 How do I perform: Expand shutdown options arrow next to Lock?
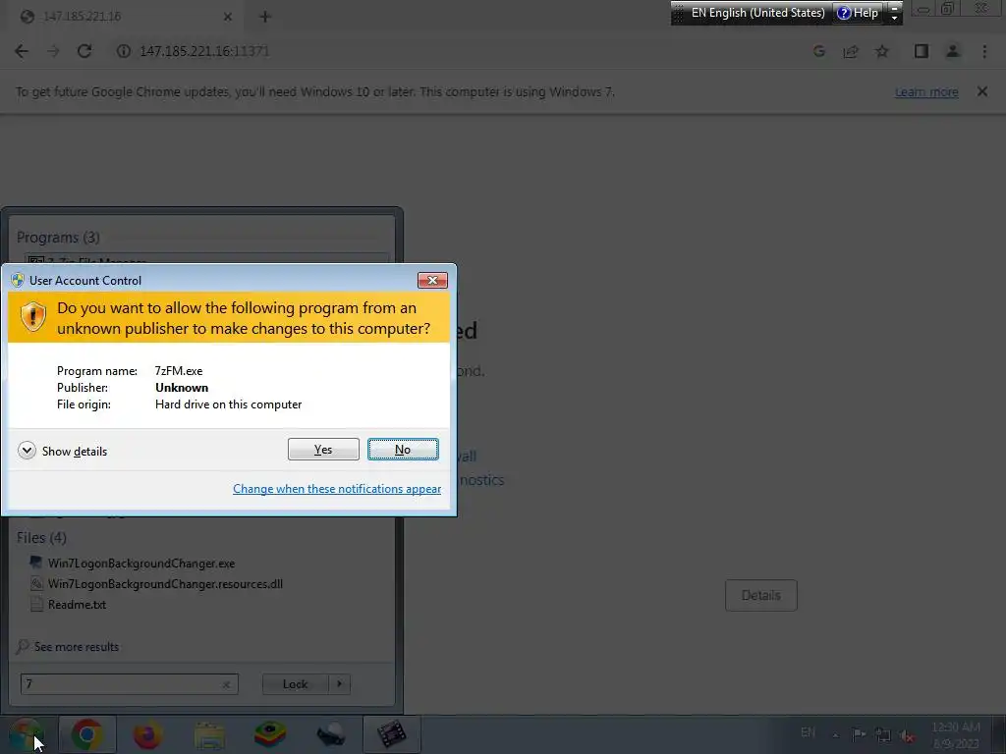(339, 684)
